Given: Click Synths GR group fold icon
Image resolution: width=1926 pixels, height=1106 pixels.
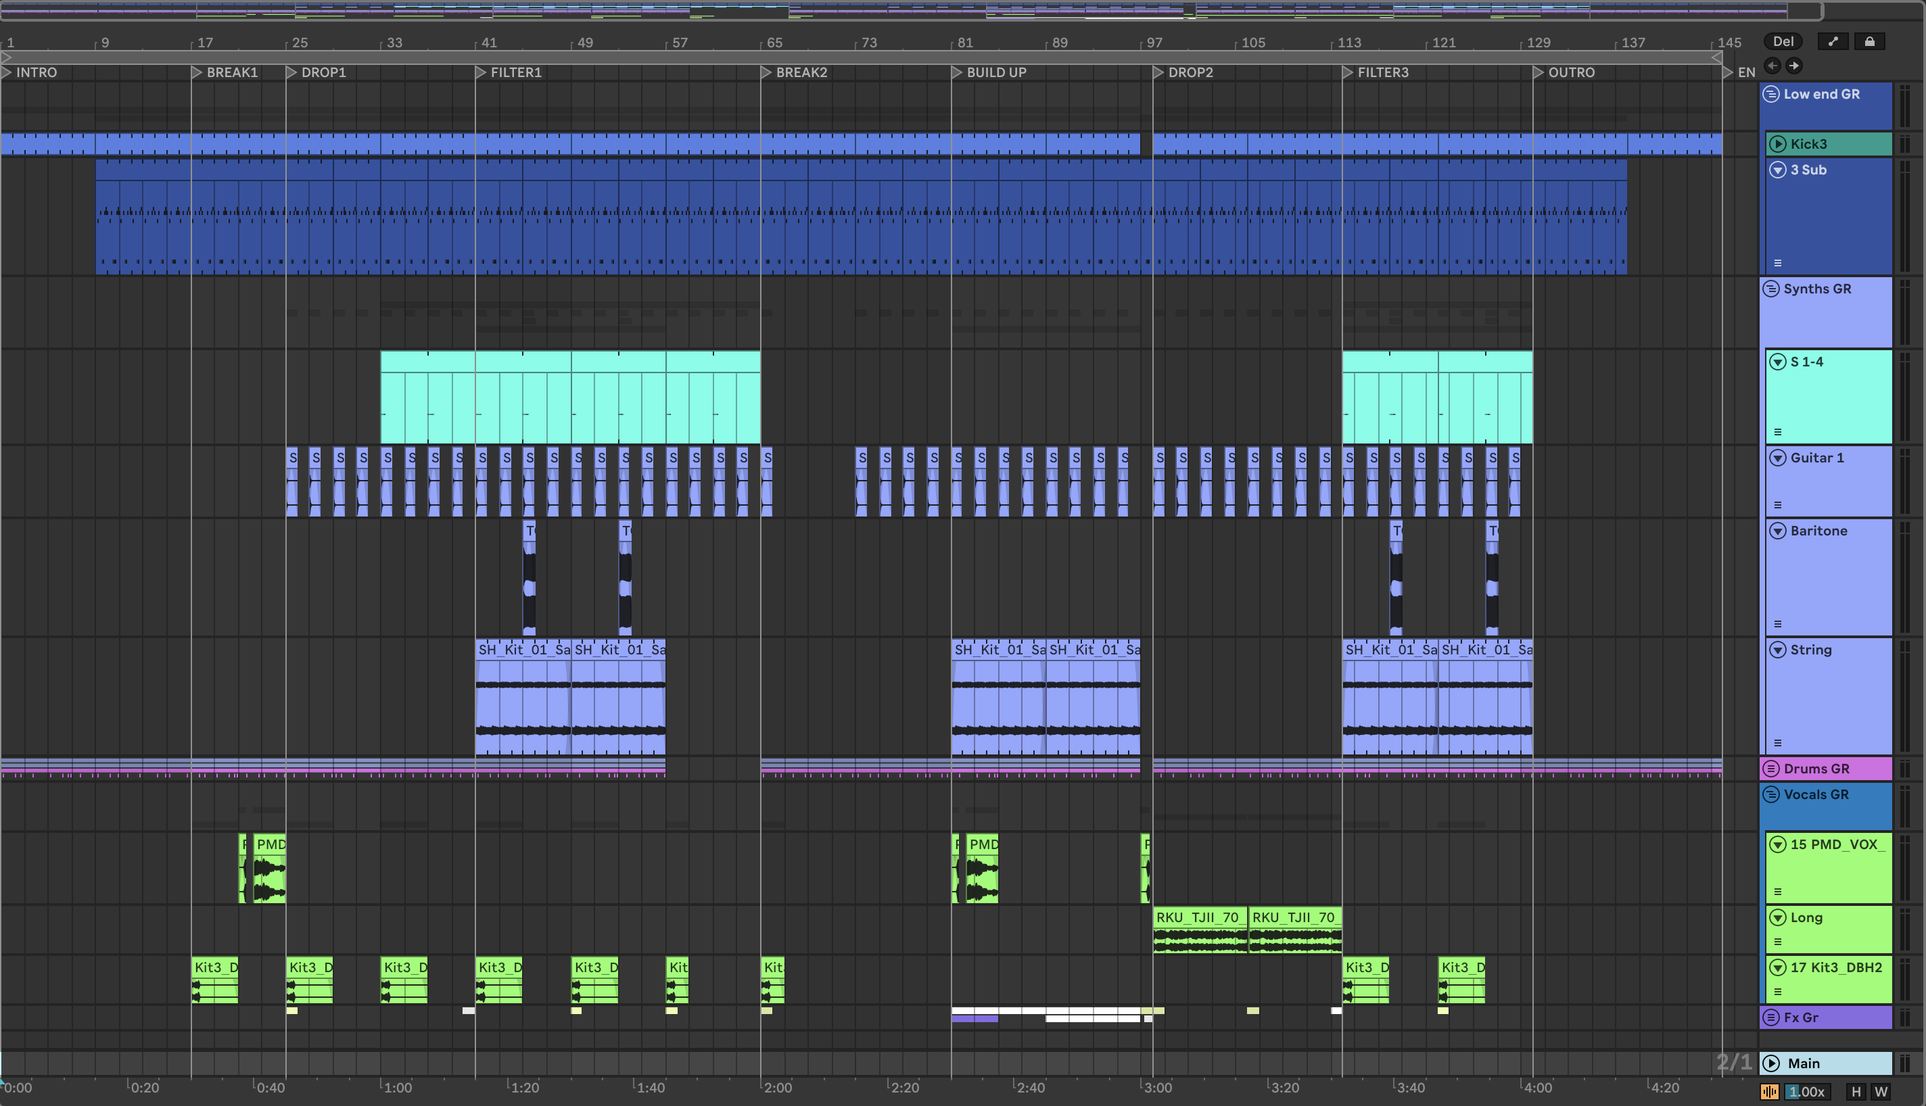Looking at the screenshot, I should point(1771,289).
